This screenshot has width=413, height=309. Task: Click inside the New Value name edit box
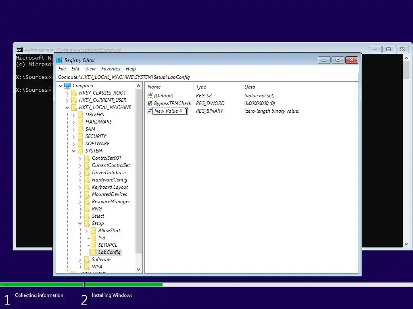(170, 111)
